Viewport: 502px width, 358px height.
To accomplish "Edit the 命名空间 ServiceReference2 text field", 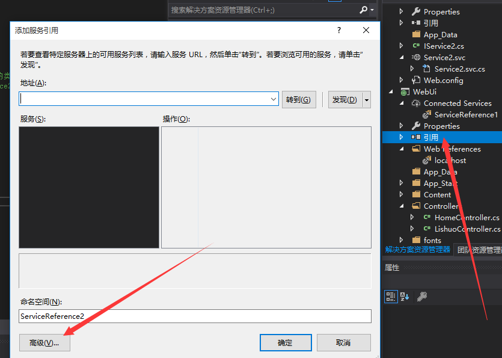I will pyautogui.click(x=180, y=316).
